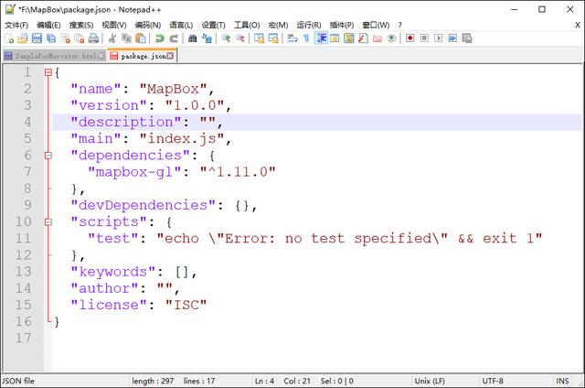Open the 视图(V) menu

(x=114, y=25)
